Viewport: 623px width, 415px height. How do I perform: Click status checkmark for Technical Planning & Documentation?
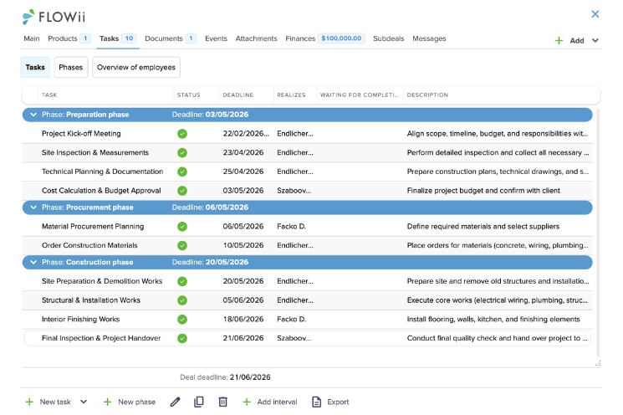pos(182,172)
